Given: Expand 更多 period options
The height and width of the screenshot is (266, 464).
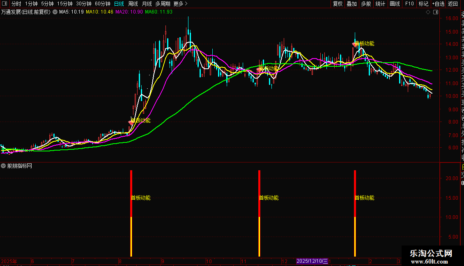Looking at the screenshot, I should pyautogui.click(x=181, y=4).
